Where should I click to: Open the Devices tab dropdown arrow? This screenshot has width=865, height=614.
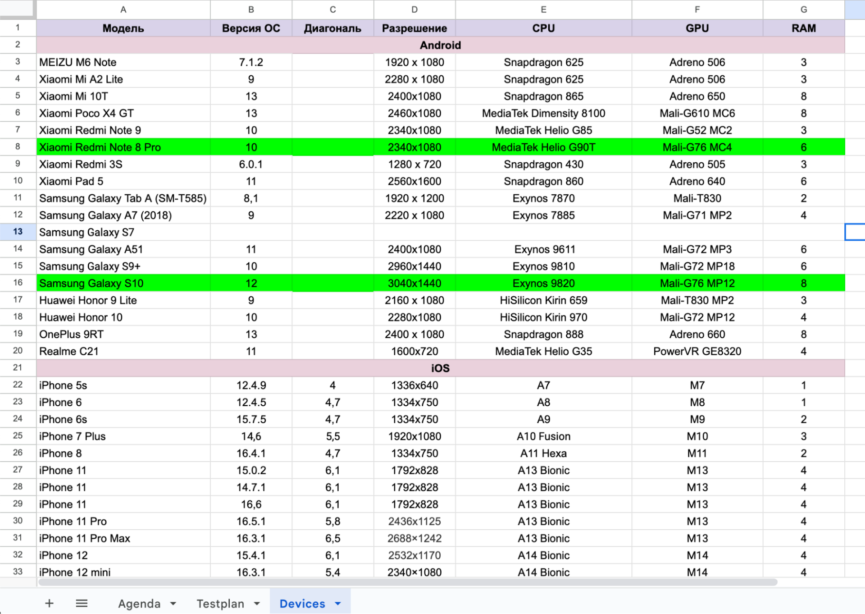338,604
